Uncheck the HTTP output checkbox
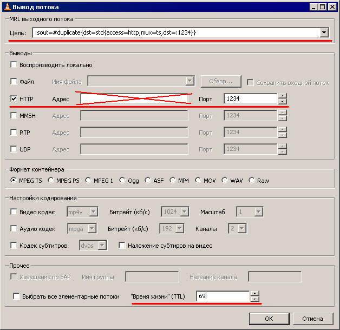 point(14,99)
